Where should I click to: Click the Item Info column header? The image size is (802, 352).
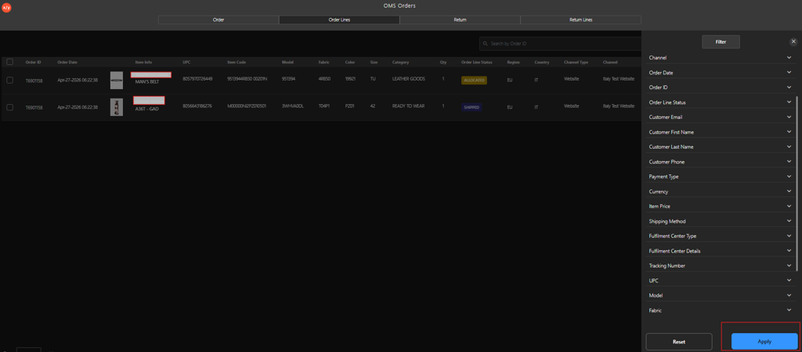click(143, 63)
